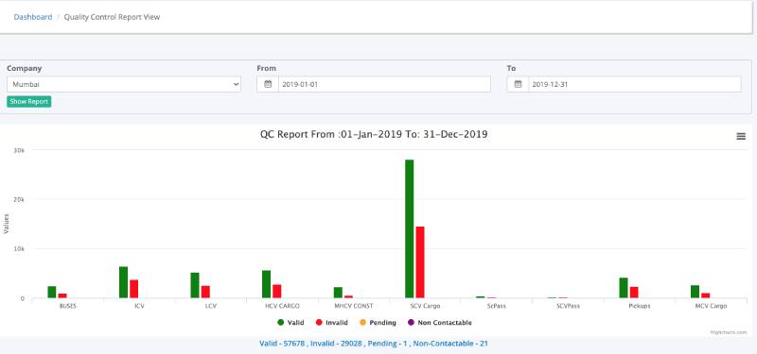Toggle the Valid series in legend
Screen dimensions: 757x354
pos(290,323)
